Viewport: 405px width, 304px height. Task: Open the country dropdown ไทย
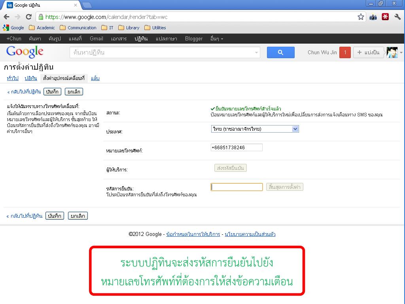click(x=255, y=129)
